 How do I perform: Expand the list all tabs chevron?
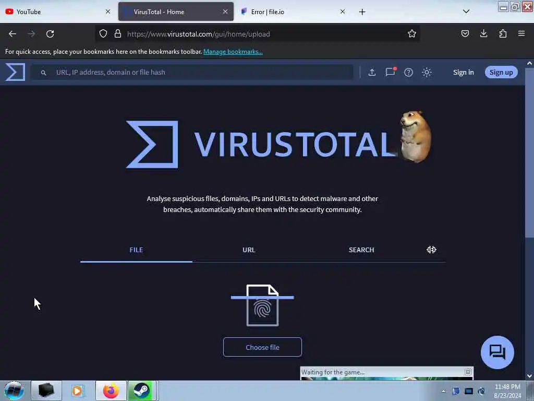pos(466,11)
